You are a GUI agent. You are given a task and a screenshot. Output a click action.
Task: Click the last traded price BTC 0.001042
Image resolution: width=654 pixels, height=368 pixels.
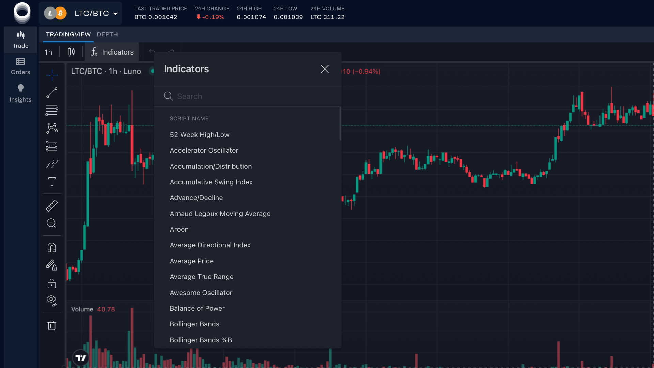tap(156, 17)
